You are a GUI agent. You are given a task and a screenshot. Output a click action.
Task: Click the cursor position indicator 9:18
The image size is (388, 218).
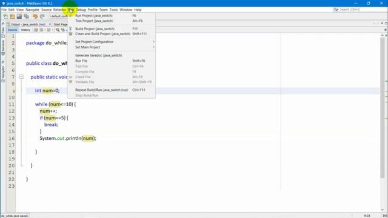[x=367, y=216]
